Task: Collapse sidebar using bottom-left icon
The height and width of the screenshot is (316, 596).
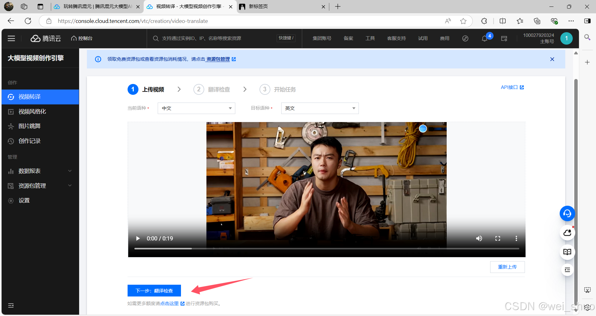Action: (11, 305)
